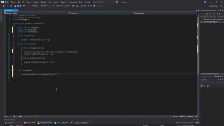Toggle the Warnings filter in Error List
224x126 pixels.
pos(45,123)
